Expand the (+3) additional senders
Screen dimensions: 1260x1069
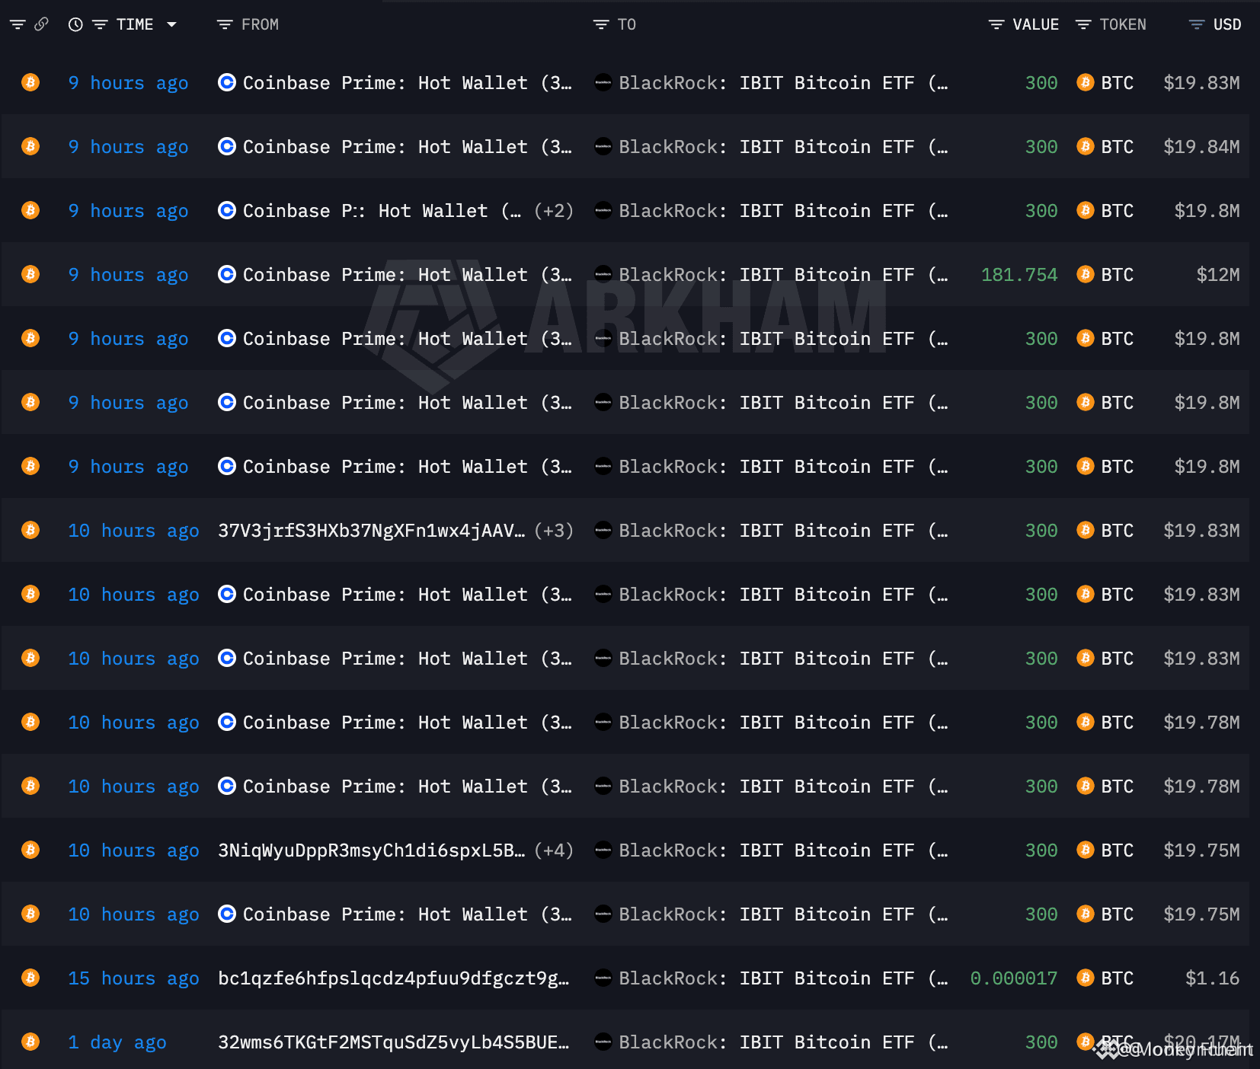pyautogui.click(x=554, y=531)
